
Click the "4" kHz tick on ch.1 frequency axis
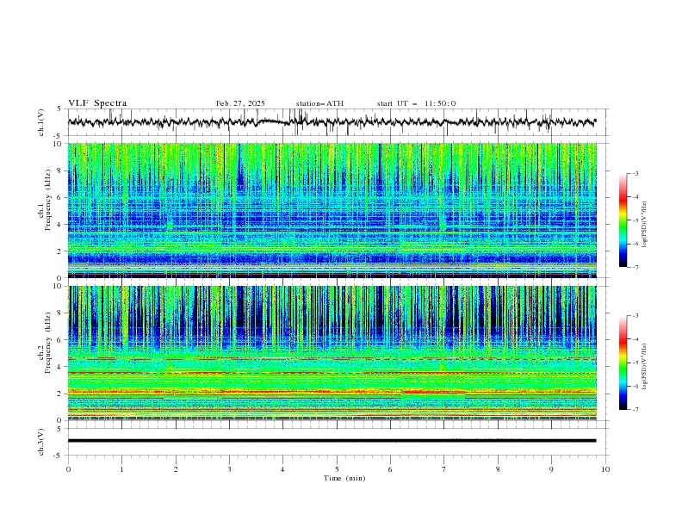coord(61,225)
